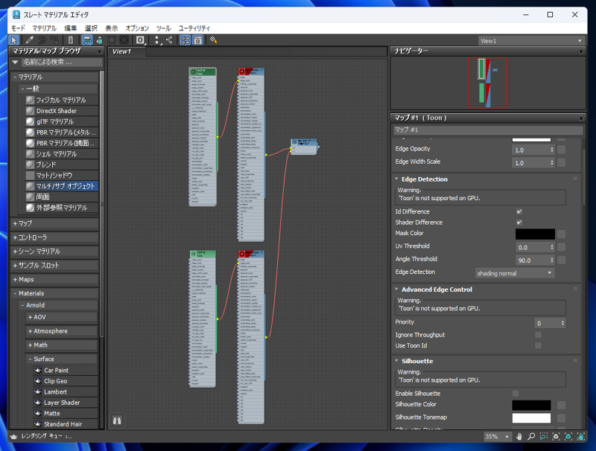Click binoculars search icon in View1
This screenshot has height=451, width=596.
click(x=117, y=420)
